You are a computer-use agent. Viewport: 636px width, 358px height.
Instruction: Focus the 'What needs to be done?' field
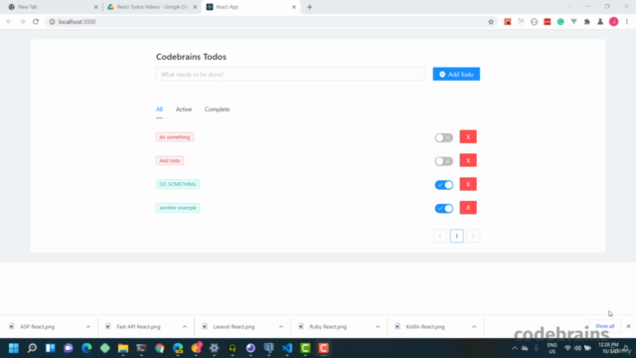[x=290, y=75]
